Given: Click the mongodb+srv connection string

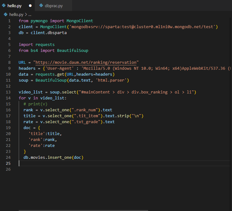Looking at the screenshot, I should point(142,27).
